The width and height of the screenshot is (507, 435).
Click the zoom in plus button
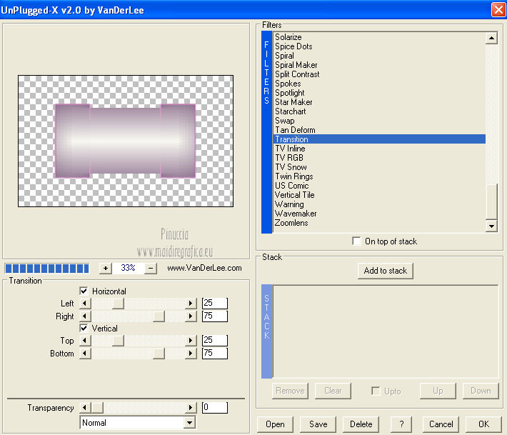point(106,268)
